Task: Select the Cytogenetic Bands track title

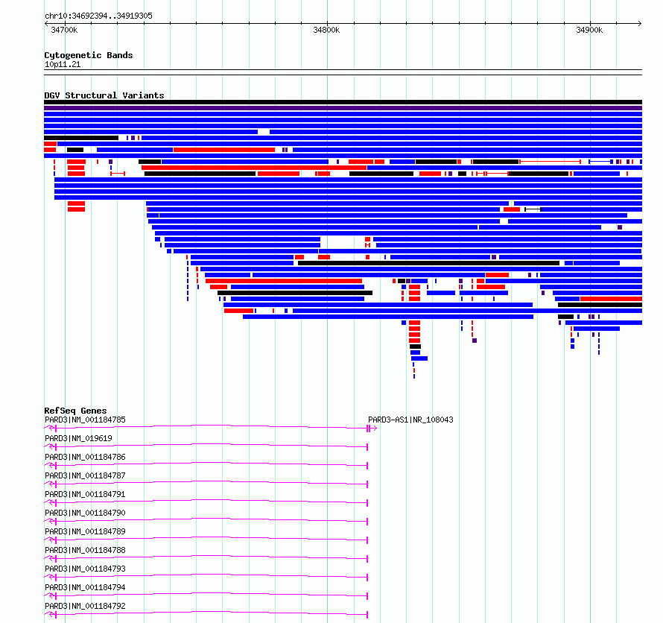Action: pyautogui.click(x=89, y=55)
